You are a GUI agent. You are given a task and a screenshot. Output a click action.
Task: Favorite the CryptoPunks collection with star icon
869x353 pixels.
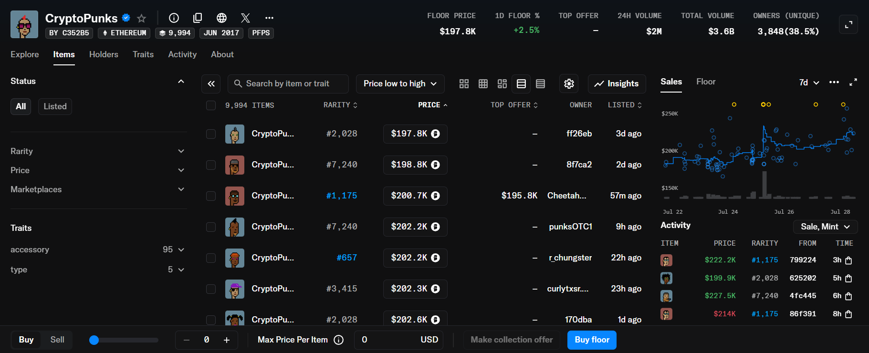coord(141,18)
